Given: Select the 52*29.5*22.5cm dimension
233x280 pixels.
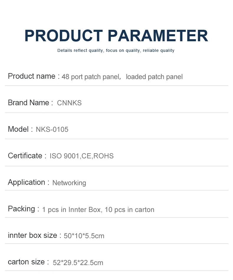Looking at the screenshot, I should click(78, 263).
